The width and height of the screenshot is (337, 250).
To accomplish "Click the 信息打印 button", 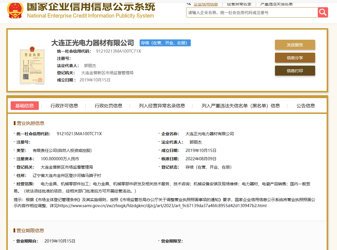I will tap(295, 71).
